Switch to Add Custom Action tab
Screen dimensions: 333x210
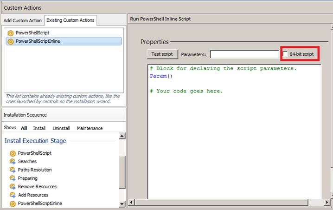22,20
